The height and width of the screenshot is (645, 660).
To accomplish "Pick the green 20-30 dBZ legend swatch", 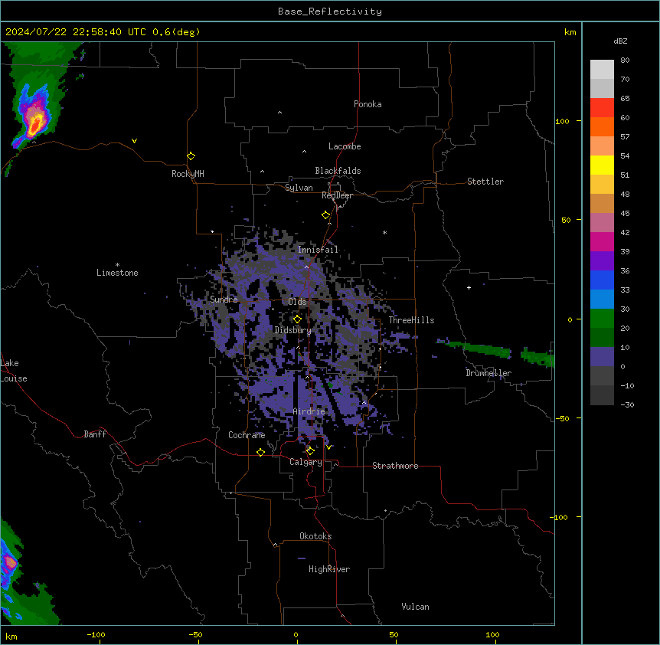I will (602, 319).
